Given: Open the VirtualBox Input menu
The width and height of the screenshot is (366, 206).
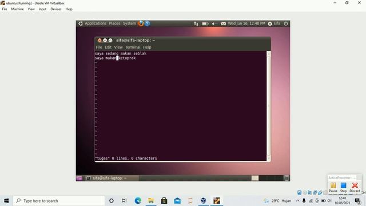Looking at the screenshot, I should (x=42, y=9).
